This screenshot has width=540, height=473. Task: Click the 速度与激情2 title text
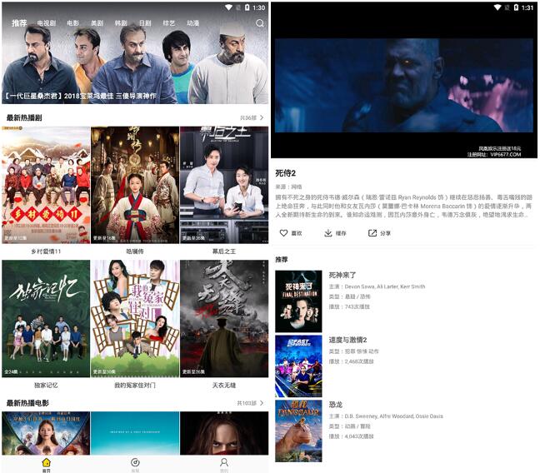(347, 340)
